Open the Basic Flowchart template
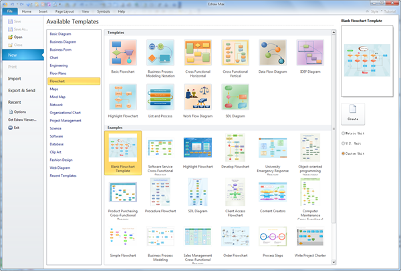This screenshot has height=271, width=401. pyautogui.click(x=122, y=53)
